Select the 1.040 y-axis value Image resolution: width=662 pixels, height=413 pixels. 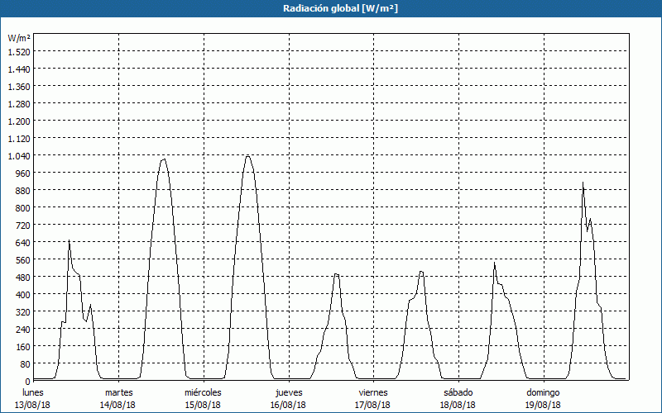pos(19,155)
